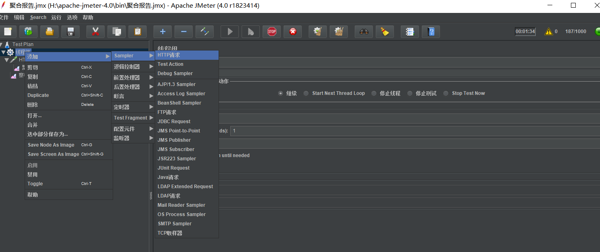Select the 停止线程 radio button
Image resolution: width=600 pixels, height=252 pixels.
click(374, 93)
